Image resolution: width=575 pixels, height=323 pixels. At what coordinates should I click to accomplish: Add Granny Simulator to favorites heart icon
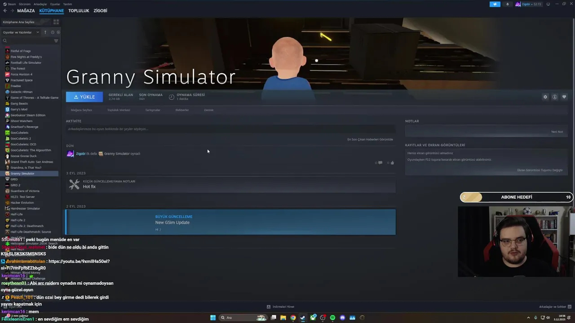[x=564, y=97]
